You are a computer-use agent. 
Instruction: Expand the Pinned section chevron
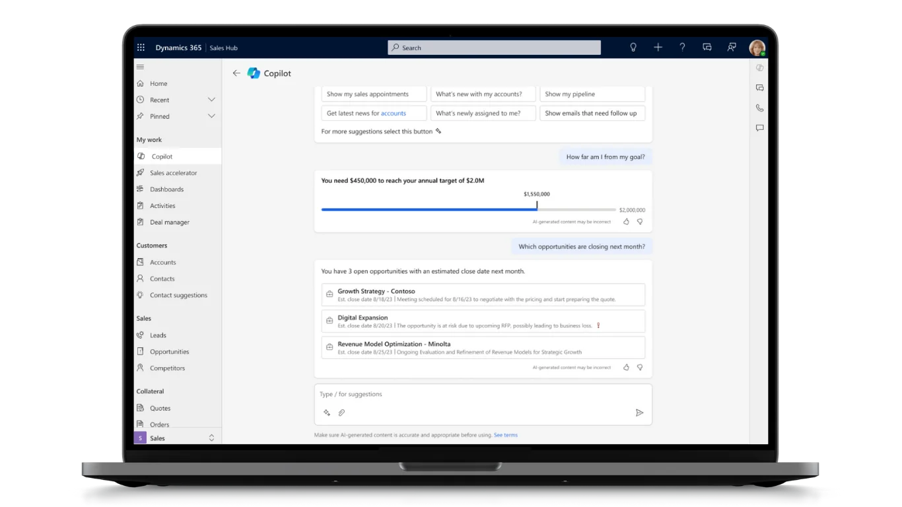click(211, 116)
